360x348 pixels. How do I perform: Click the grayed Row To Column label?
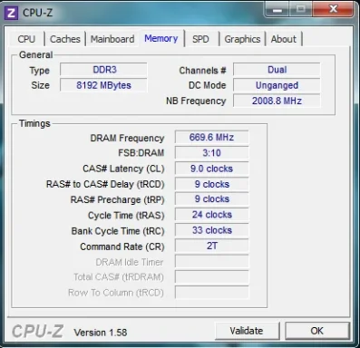[x=116, y=293]
